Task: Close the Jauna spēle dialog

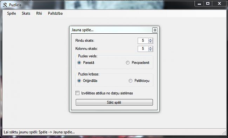Action: click(x=155, y=30)
